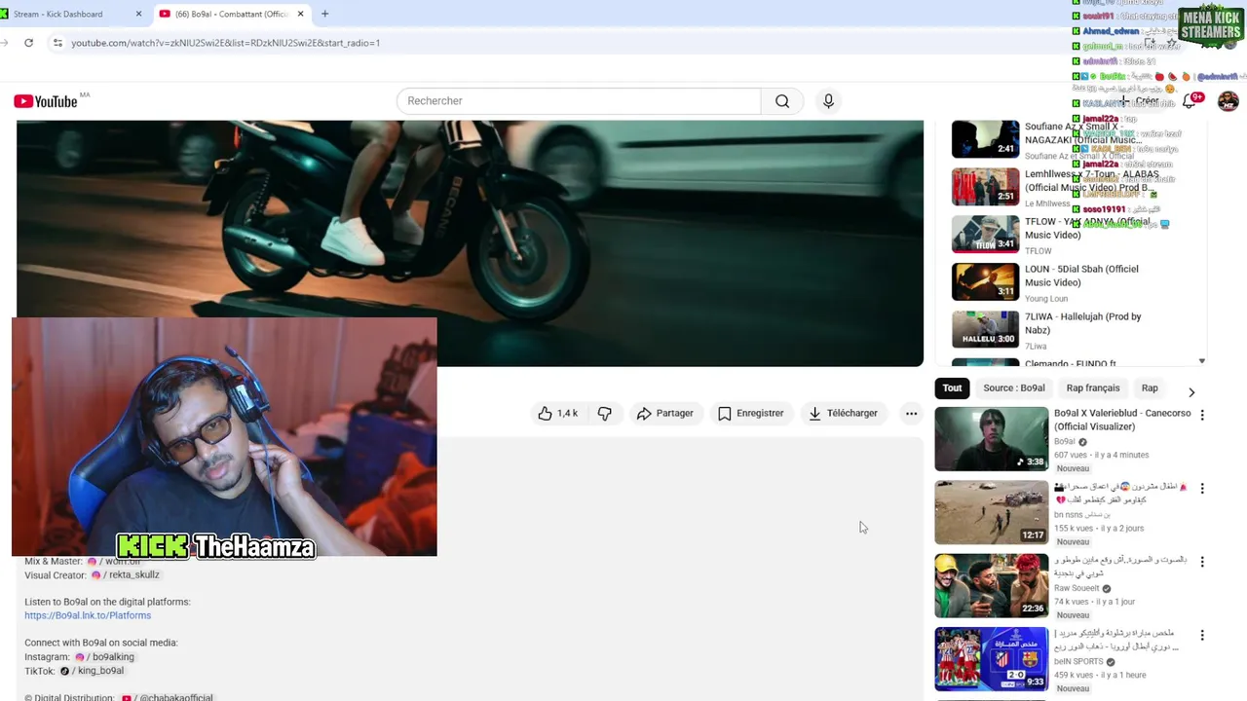Show more filter chips arrow
The width and height of the screenshot is (1247, 701).
click(1190, 391)
